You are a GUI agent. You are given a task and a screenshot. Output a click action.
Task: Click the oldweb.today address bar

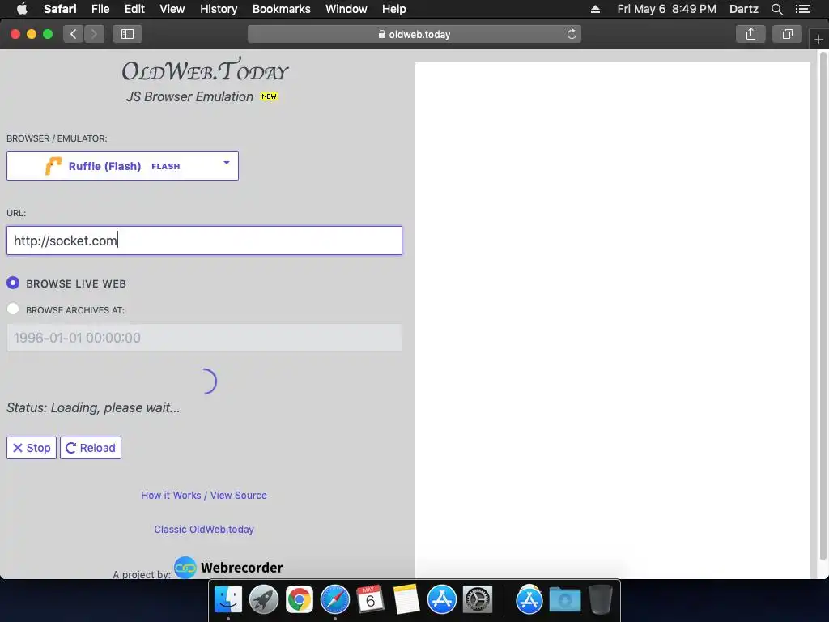click(414, 34)
